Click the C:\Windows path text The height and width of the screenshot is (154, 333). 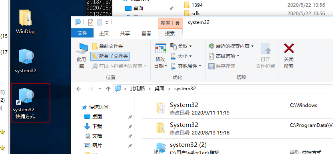tap(303, 105)
